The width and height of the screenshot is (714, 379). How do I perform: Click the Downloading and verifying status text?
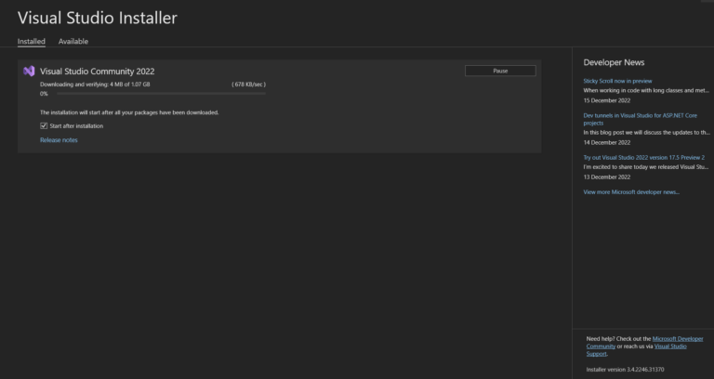click(94, 85)
